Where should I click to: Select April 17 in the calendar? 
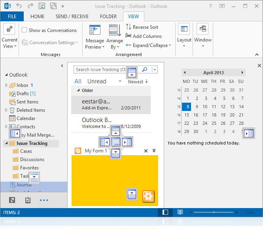[205, 115]
